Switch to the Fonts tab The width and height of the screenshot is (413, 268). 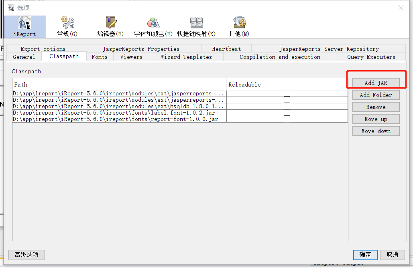(100, 57)
